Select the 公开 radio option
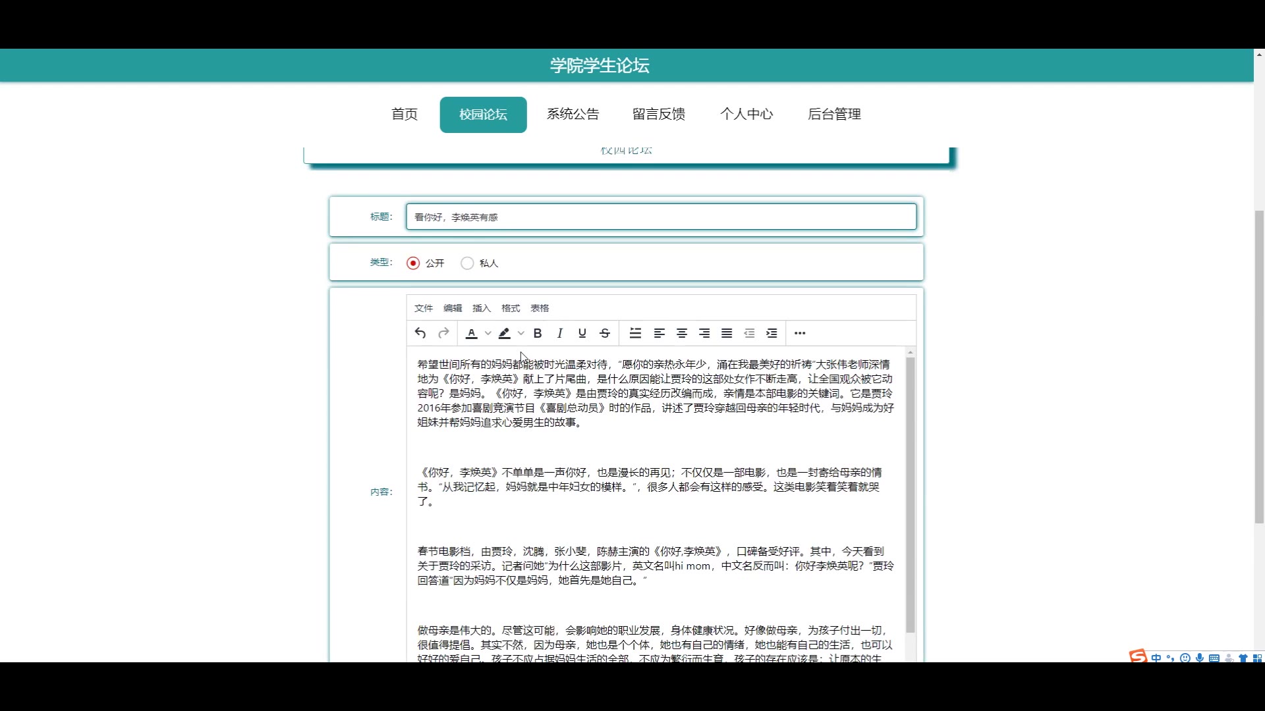Image resolution: width=1265 pixels, height=711 pixels. point(413,263)
